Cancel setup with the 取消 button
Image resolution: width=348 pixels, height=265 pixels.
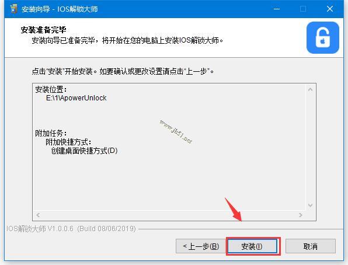310,246
